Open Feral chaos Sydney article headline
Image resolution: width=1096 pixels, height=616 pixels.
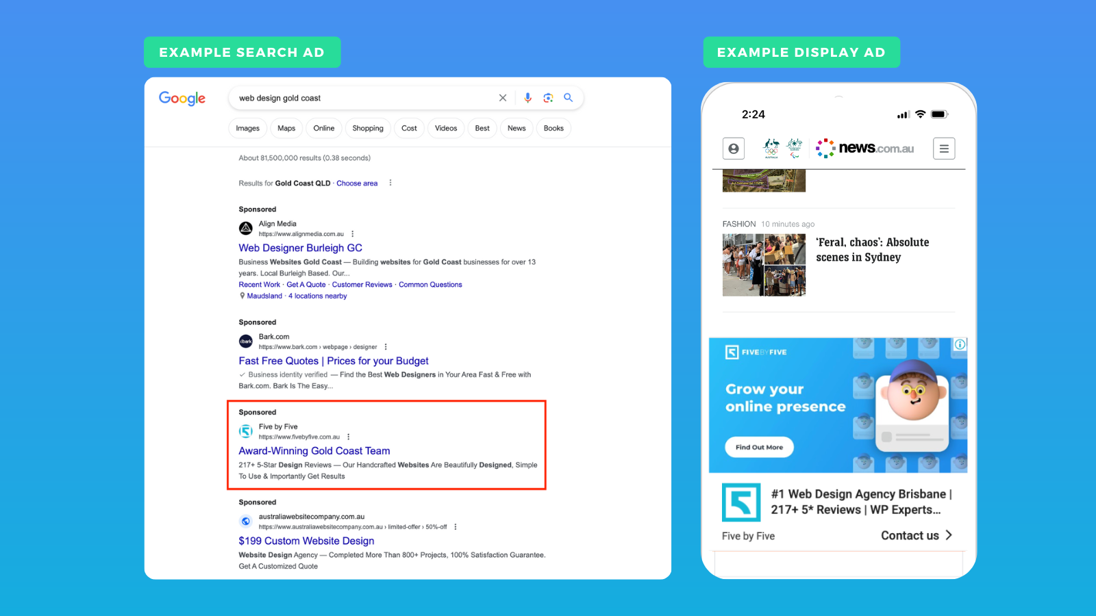click(873, 250)
